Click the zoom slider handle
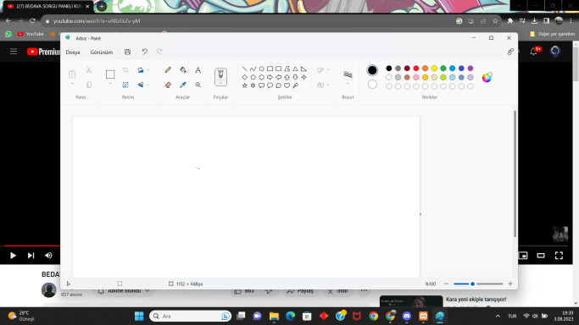The image size is (579, 325). pos(473,284)
